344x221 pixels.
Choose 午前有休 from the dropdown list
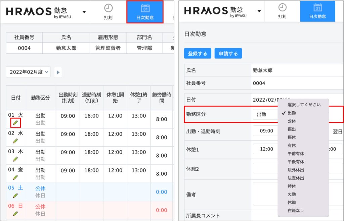pyautogui.click(x=296, y=154)
